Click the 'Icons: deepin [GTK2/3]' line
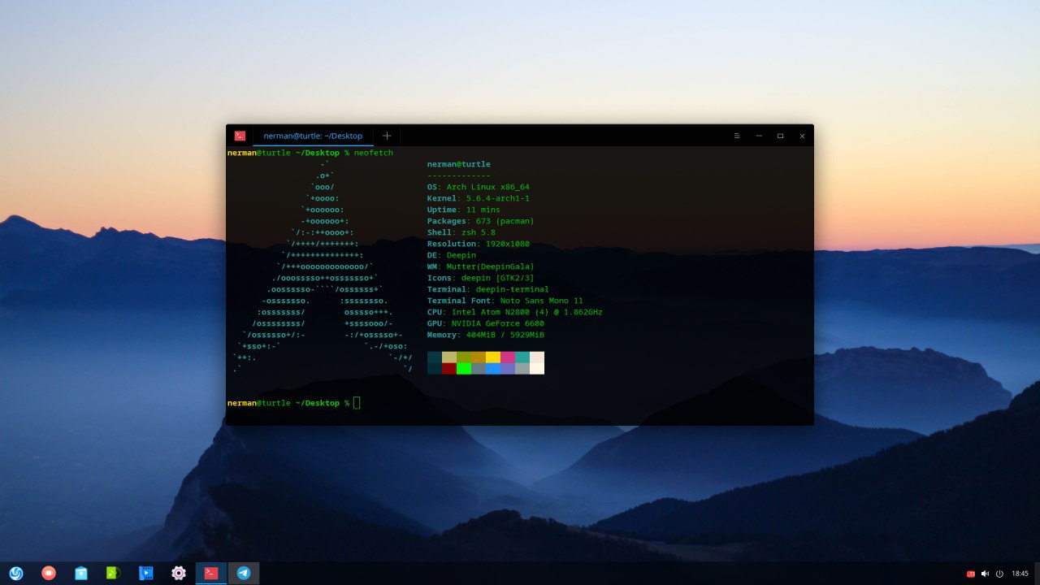 (481, 278)
